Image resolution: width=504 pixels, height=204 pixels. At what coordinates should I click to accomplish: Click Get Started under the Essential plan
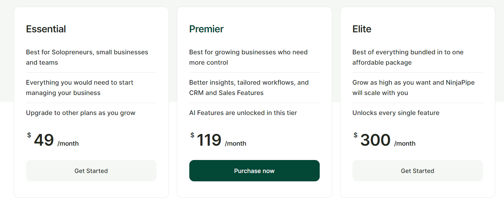pyautogui.click(x=91, y=170)
